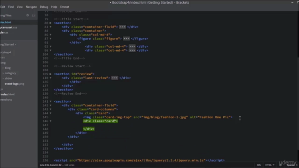Open HTML language dropdown in status bar
Viewport: 299px width, 168px height.
click(x=270, y=165)
